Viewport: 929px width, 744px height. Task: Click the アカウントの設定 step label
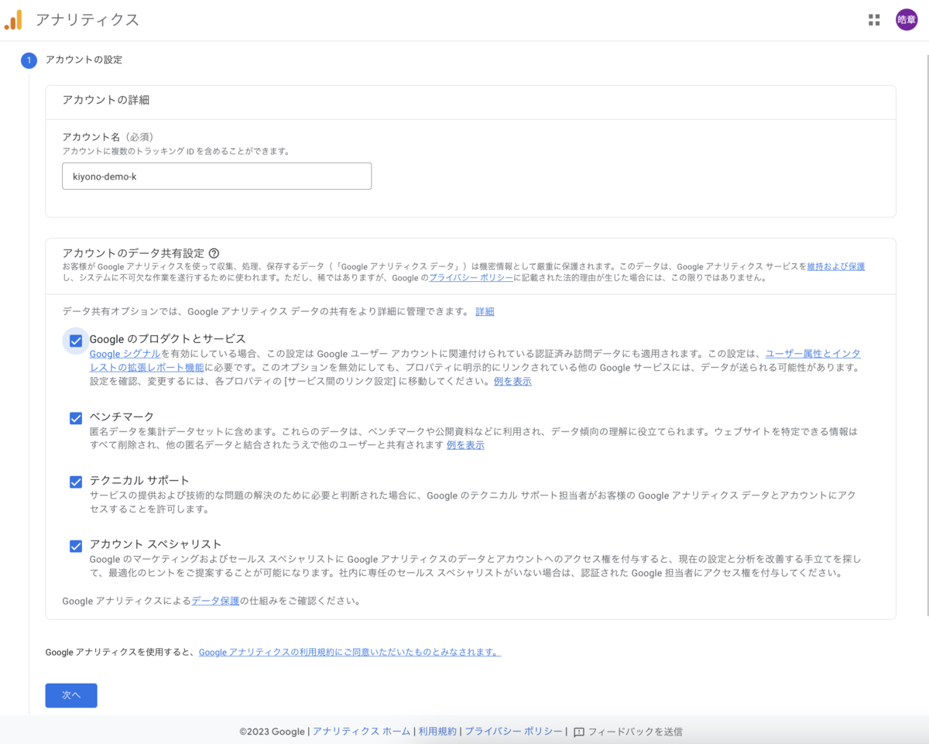tap(84, 60)
